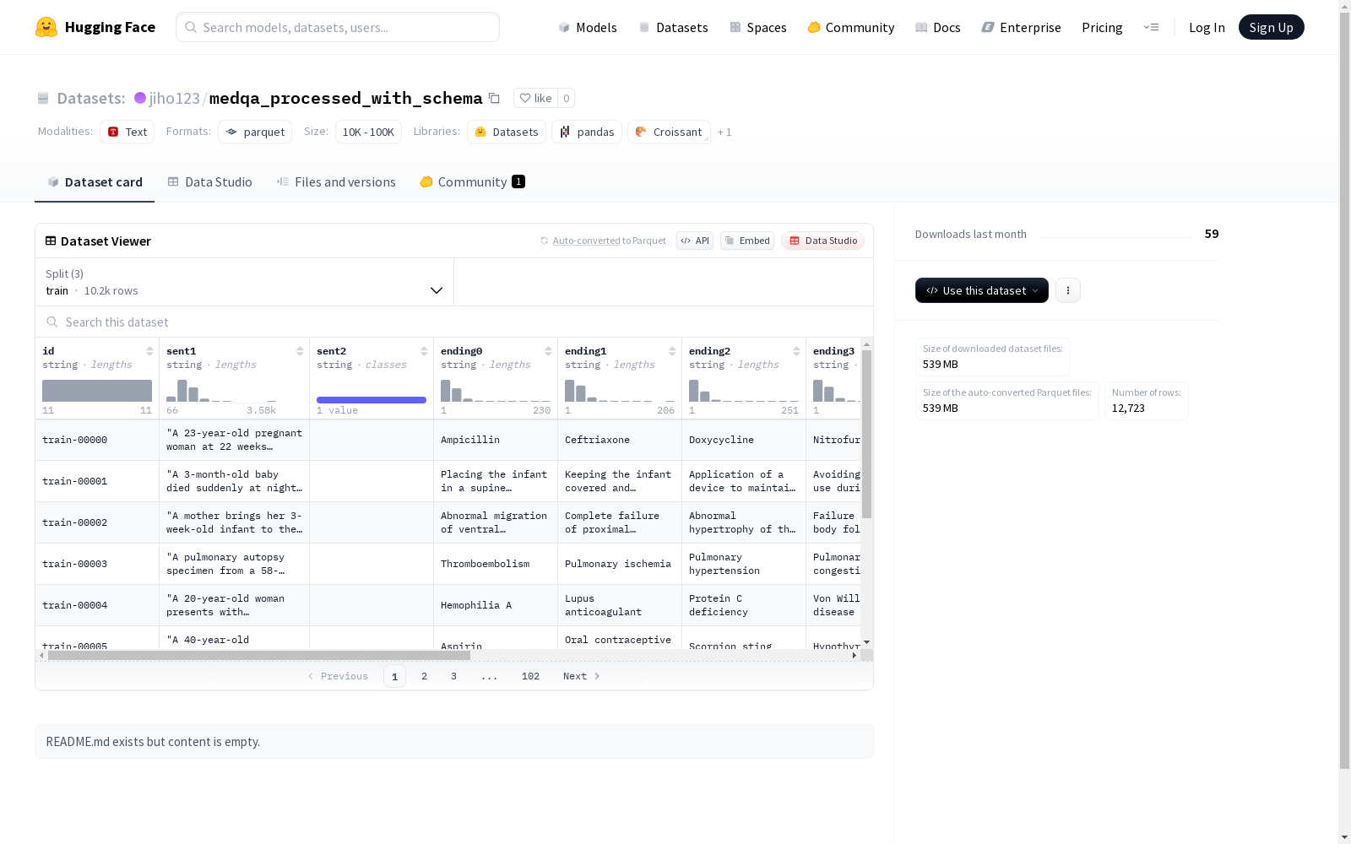Sort the id column using its arrows
This screenshot has width=1351, height=844.
149,351
